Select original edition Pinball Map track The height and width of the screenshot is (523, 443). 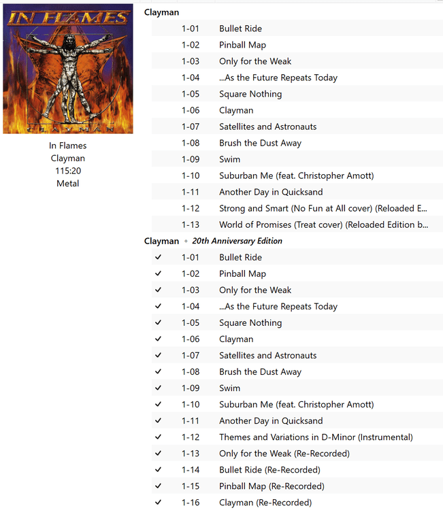297,45
